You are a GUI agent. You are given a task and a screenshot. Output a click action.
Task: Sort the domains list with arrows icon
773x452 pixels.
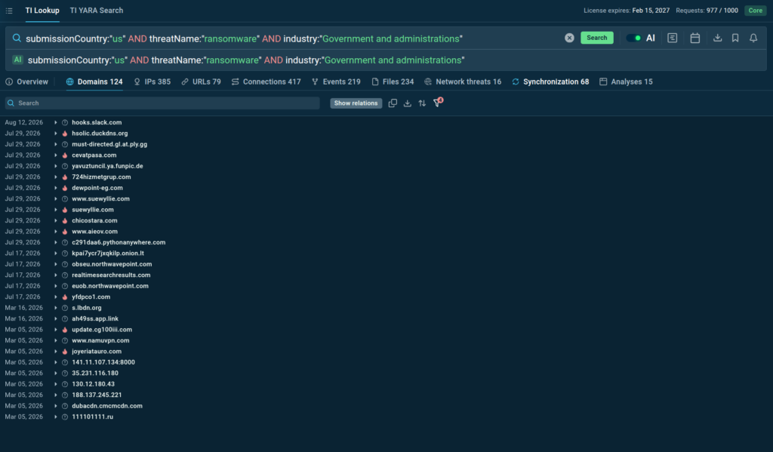422,103
